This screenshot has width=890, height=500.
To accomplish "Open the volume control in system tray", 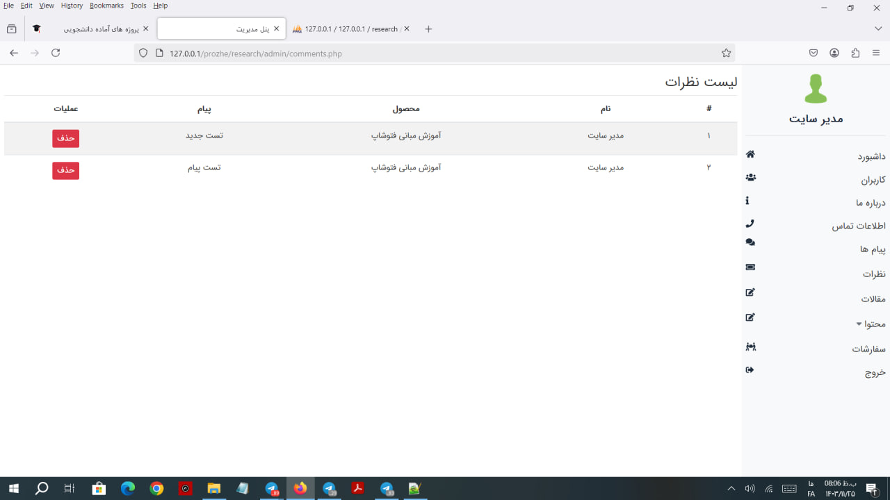I will click(x=750, y=489).
